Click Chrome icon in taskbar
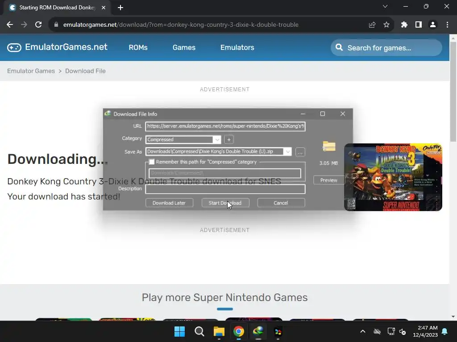Screen dimensions: 457x342 coord(239,331)
